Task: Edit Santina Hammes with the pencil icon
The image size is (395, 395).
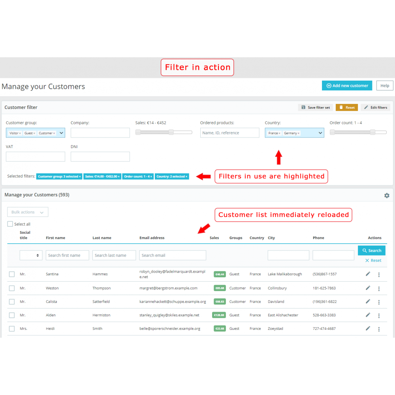Action: [368, 274]
